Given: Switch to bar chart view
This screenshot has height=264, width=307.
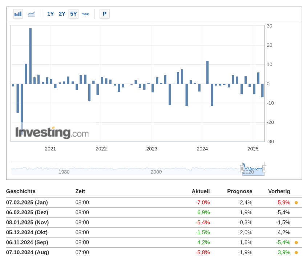Looking at the screenshot, I should tap(18, 14).
